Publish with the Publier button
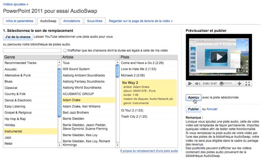 [x=193, y=109]
